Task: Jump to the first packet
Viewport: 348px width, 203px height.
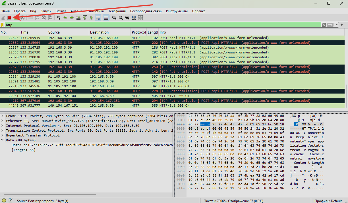Action: [84, 18]
